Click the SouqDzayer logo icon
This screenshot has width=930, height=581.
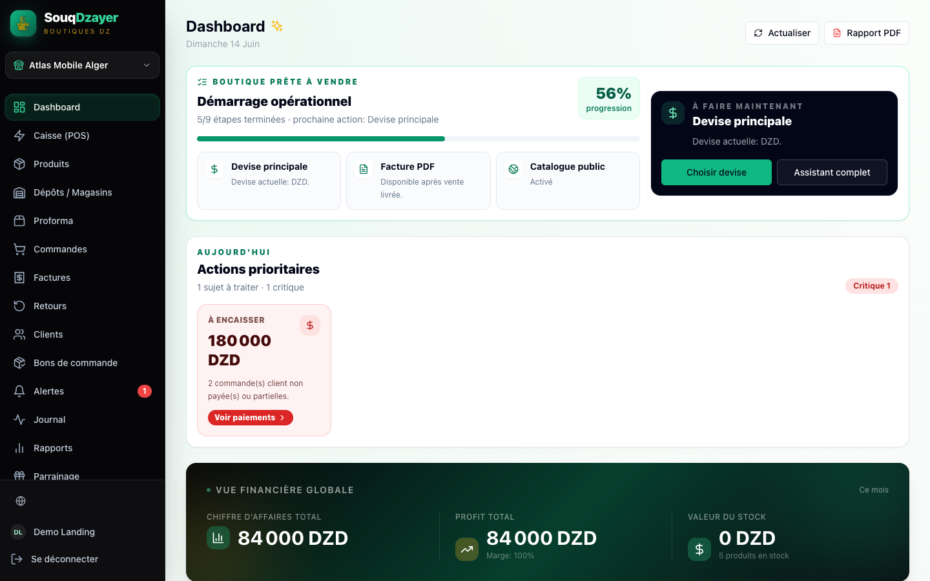coord(23,24)
